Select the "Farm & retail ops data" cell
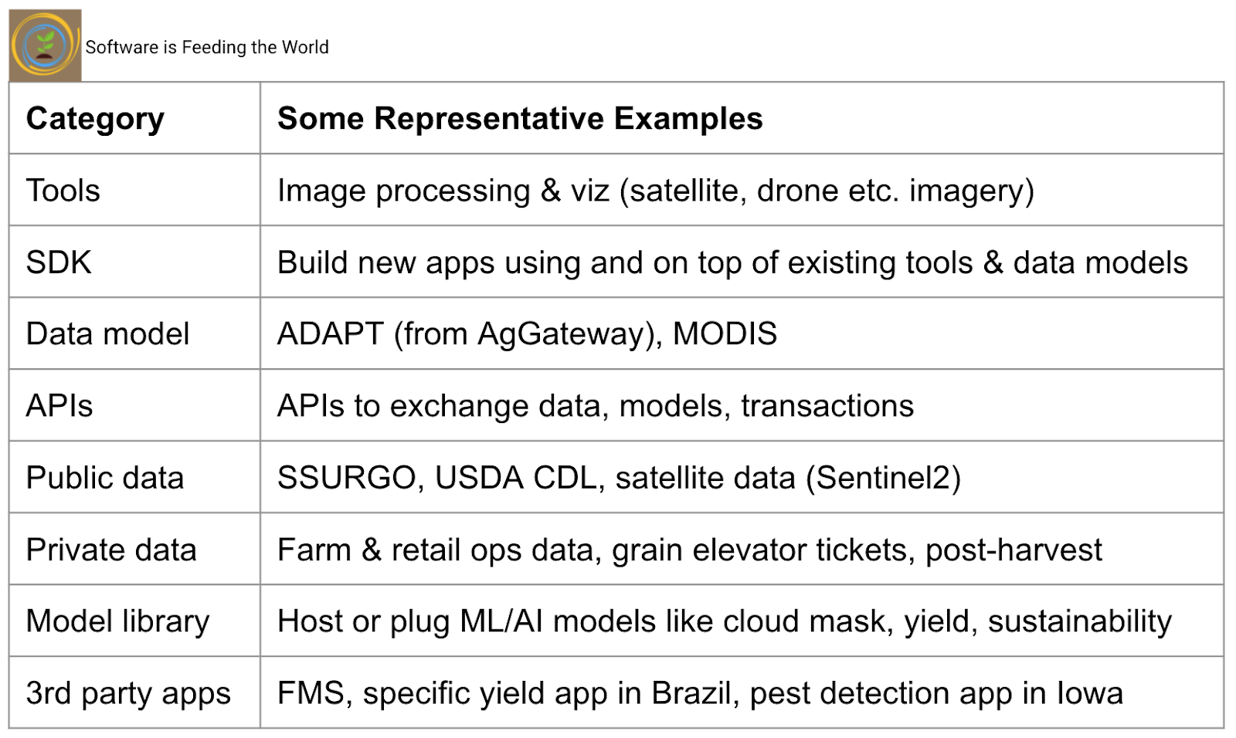The width and height of the screenshot is (1236, 738). coord(689,550)
